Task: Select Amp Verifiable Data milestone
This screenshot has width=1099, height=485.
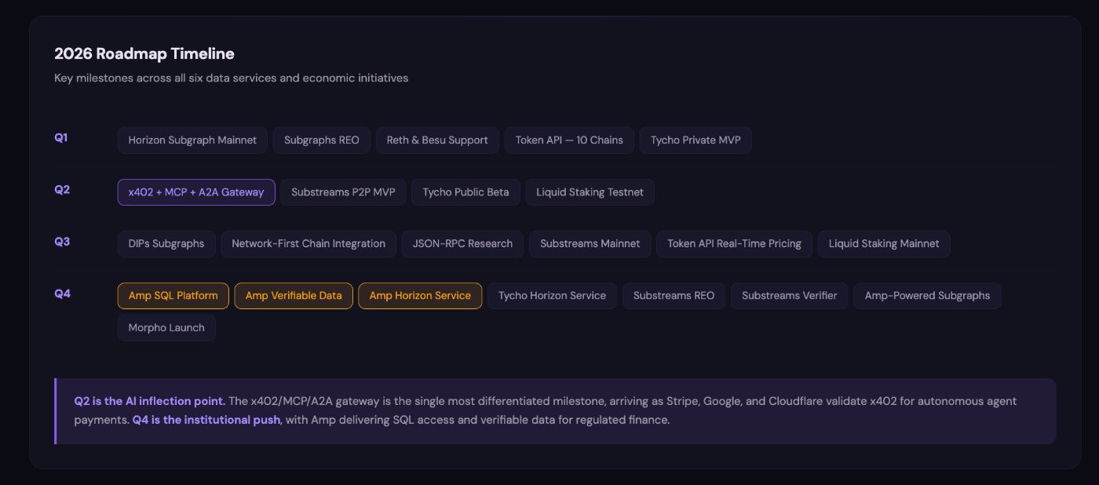Action: pyautogui.click(x=294, y=296)
